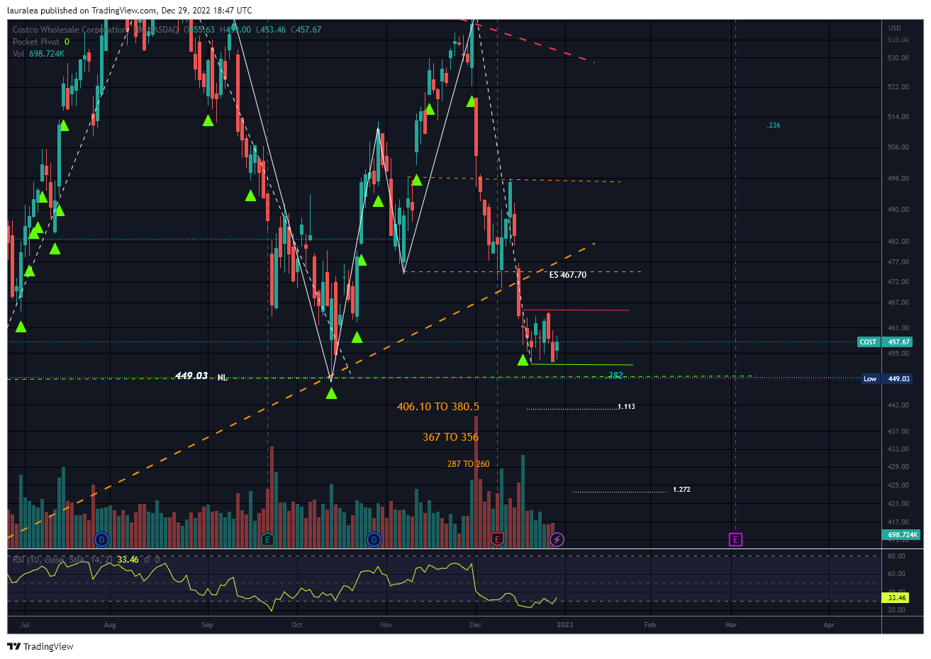Click the 535.00 price axis value
The height and width of the screenshot is (659, 931).
[898, 40]
